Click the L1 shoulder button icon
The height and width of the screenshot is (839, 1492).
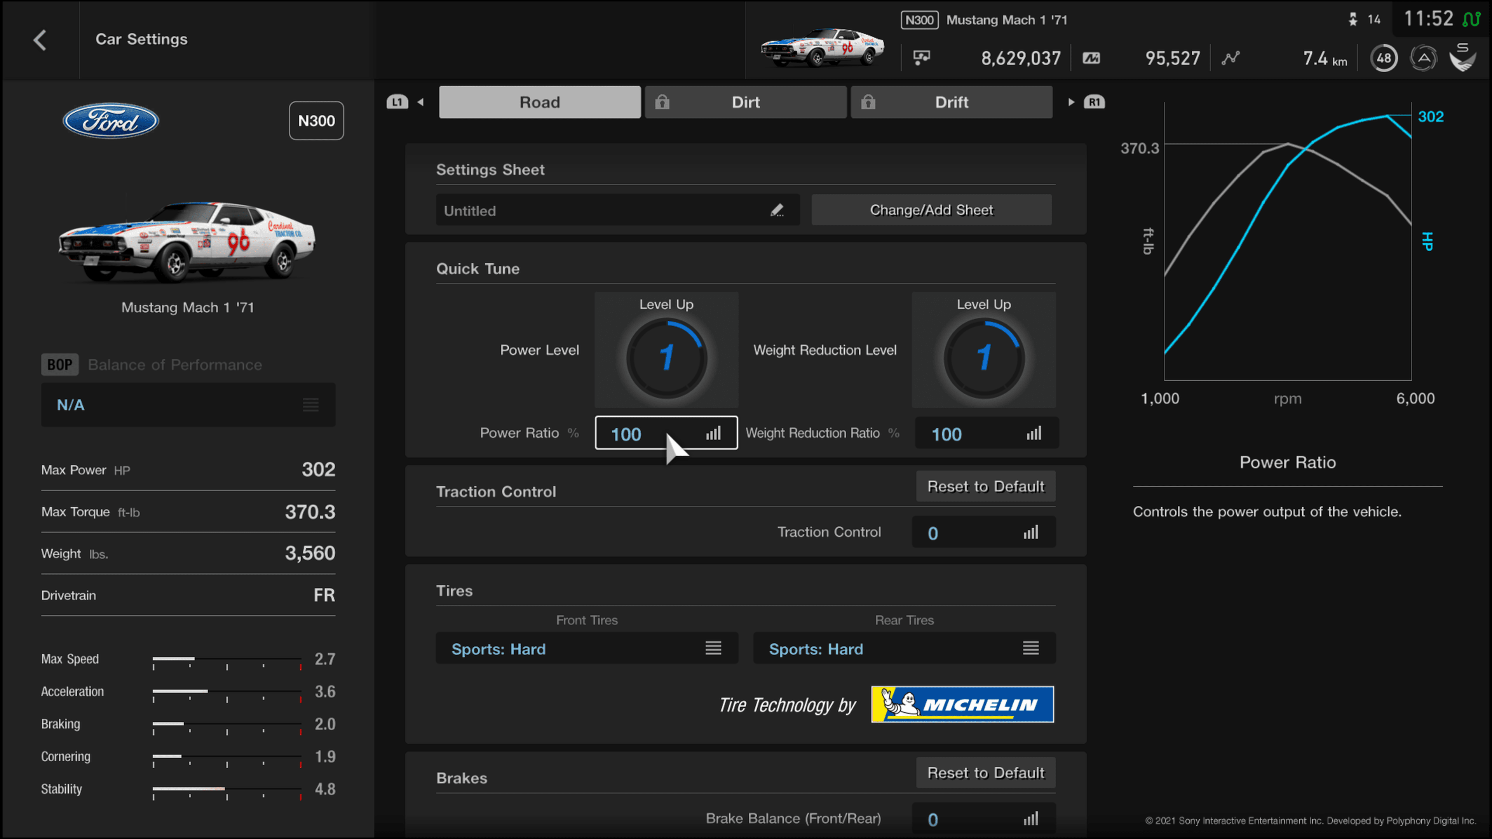pos(397,102)
